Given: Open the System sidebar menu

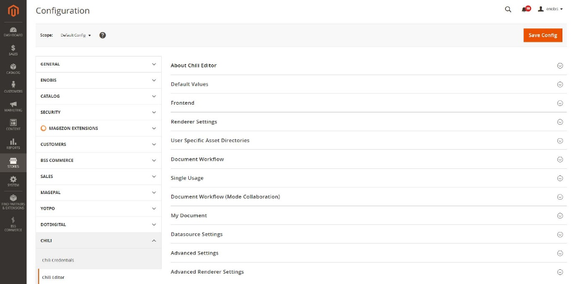Looking at the screenshot, I should pyautogui.click(x=13, y=181).
